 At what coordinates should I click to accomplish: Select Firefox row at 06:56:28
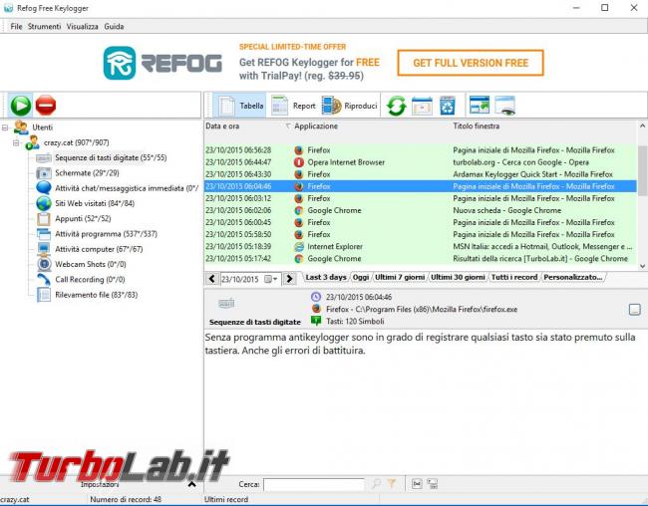421,150
